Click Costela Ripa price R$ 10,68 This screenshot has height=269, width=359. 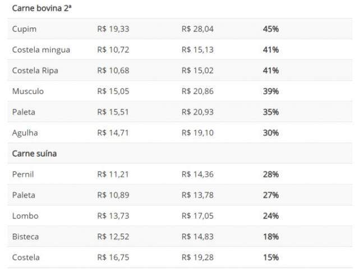pyautogui.click(x=113, y=71)
